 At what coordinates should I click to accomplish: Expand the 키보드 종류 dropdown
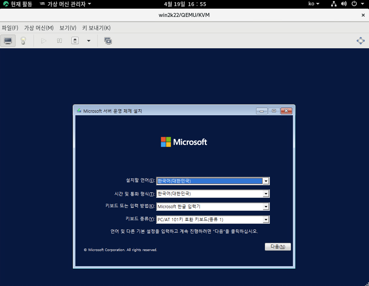(x=266, y=219)
